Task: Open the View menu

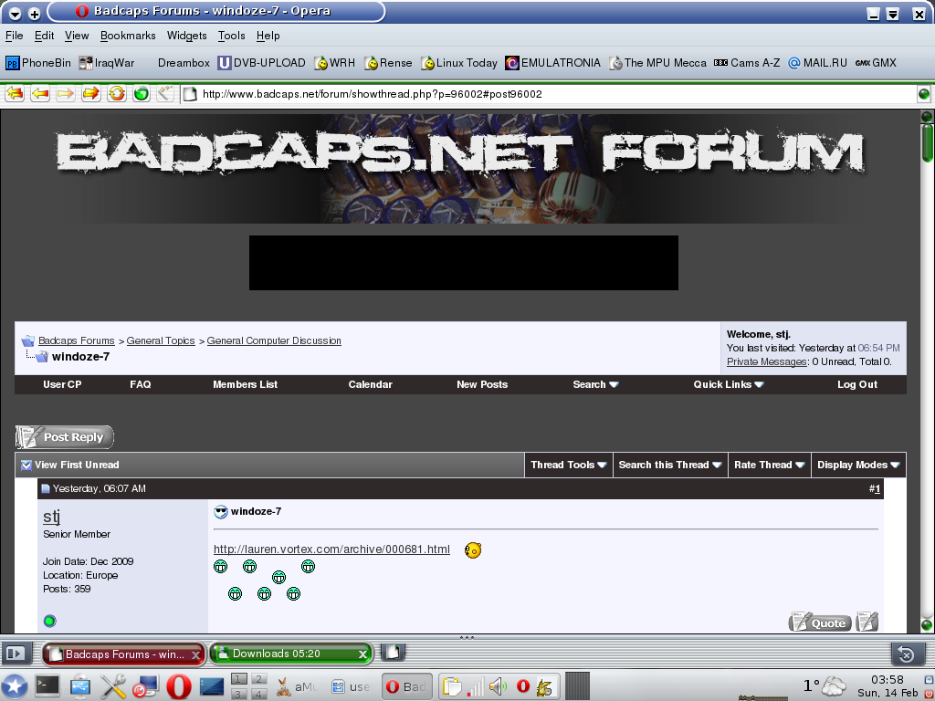Action: coord(77,36)
